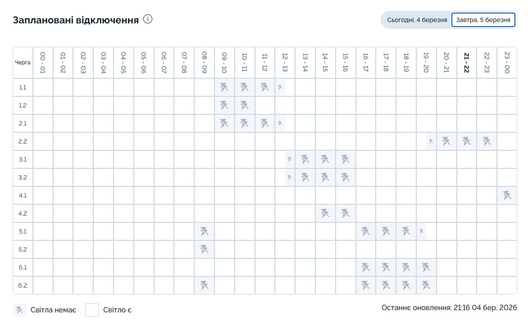Click outage icon for queue 4.2 at 14-15
The image size is (528, 325).
pyautogui.click(x=325, y=213)
